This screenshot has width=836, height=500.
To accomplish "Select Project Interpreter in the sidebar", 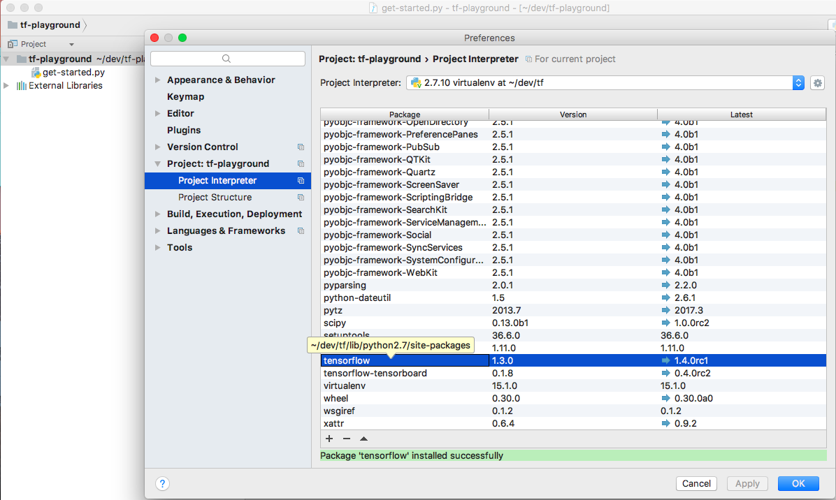I will [x=228, y=180].
